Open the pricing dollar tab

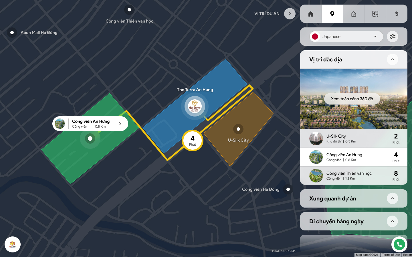pos(397,14)
